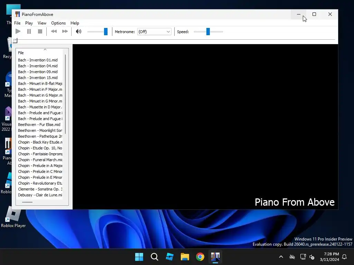Click the song list horizontal scrollbar

click(x=27, y=202)
